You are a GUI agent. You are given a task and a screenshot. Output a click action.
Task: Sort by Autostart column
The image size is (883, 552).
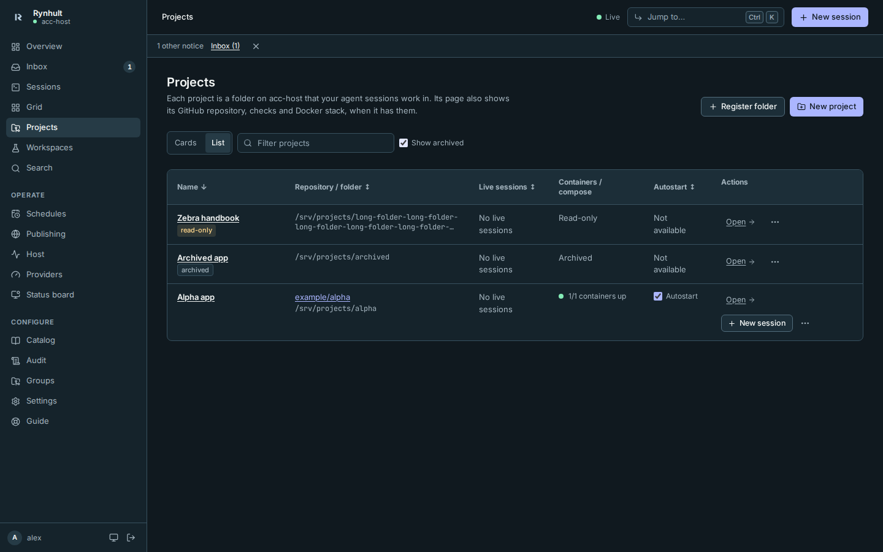pos(674,187)
